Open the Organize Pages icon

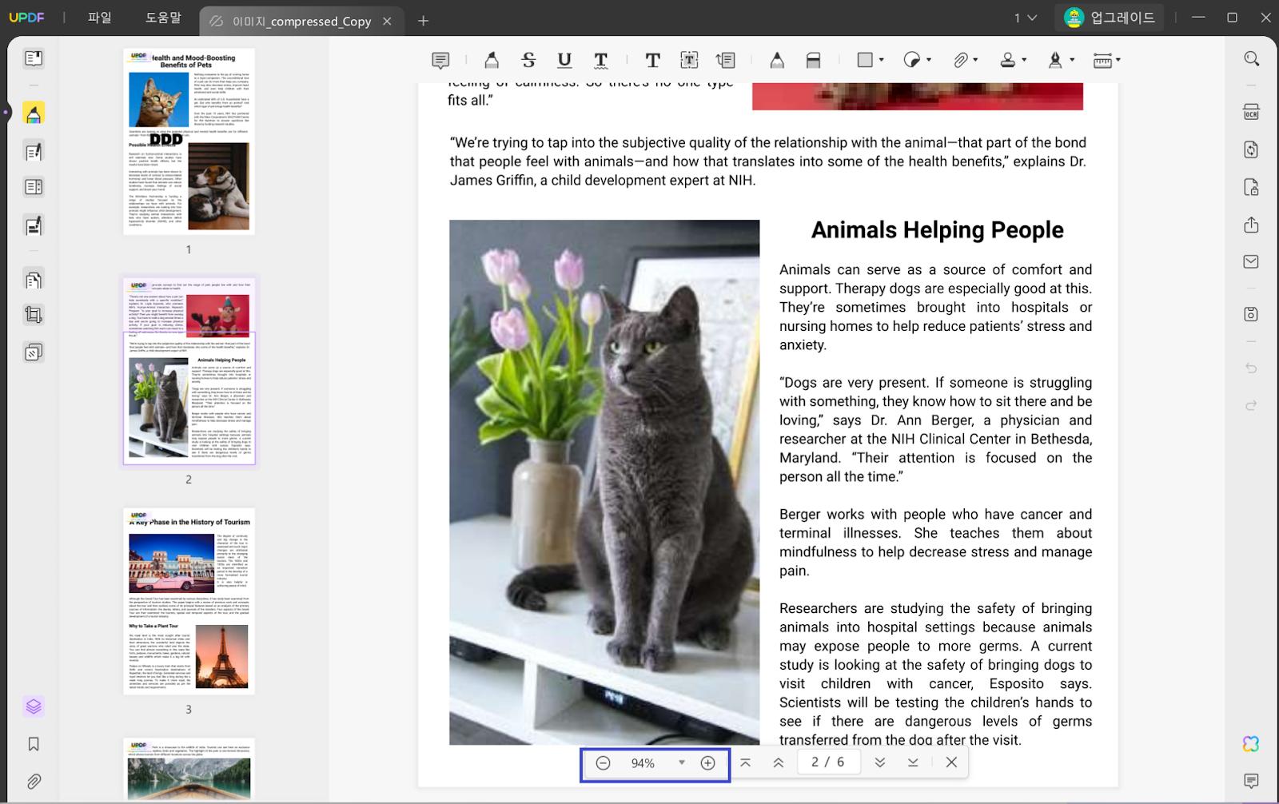coord(34,280)
